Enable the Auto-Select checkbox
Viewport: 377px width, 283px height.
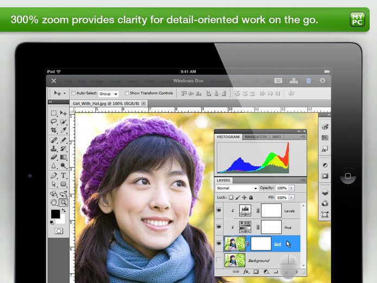(73, 93)
